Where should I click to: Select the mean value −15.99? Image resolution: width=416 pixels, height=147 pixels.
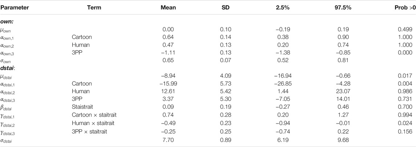169,84
